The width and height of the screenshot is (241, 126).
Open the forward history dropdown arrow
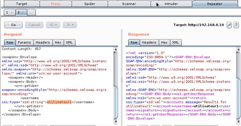pos(73,25)
